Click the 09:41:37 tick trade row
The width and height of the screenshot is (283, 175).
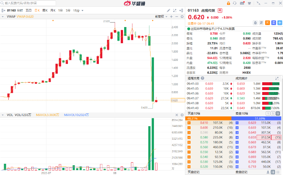pyautogui.click(x=209, y=98)
